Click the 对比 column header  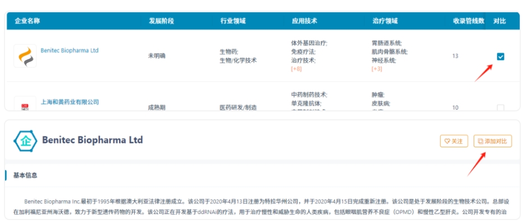(499, 21)
